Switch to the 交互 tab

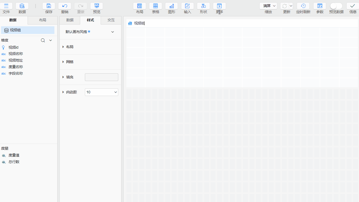[x=111, y=20]
